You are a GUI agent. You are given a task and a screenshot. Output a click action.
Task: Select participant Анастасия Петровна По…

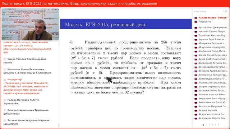213,106
